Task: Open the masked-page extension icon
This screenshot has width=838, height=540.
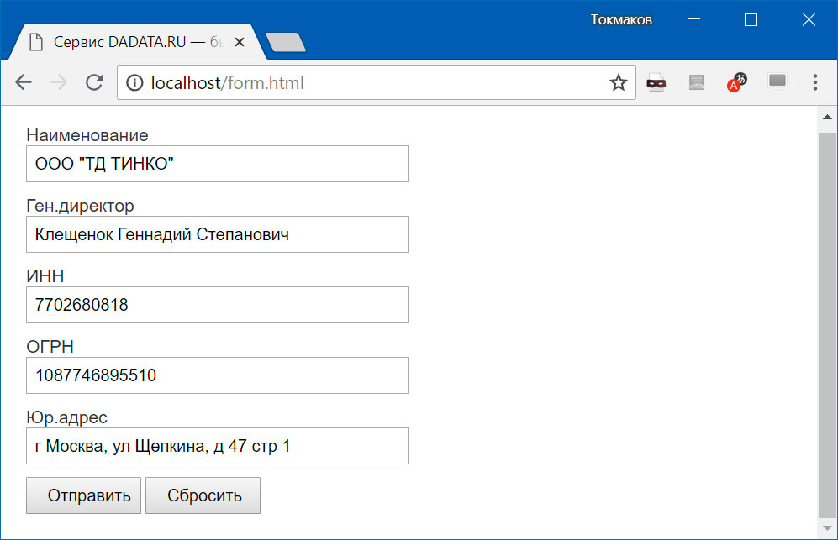Action: pos(656,82)
